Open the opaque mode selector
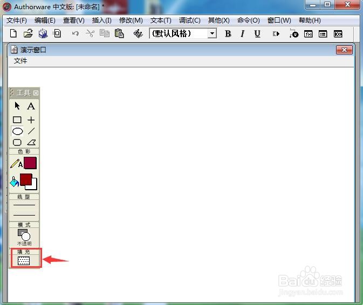 24,237
